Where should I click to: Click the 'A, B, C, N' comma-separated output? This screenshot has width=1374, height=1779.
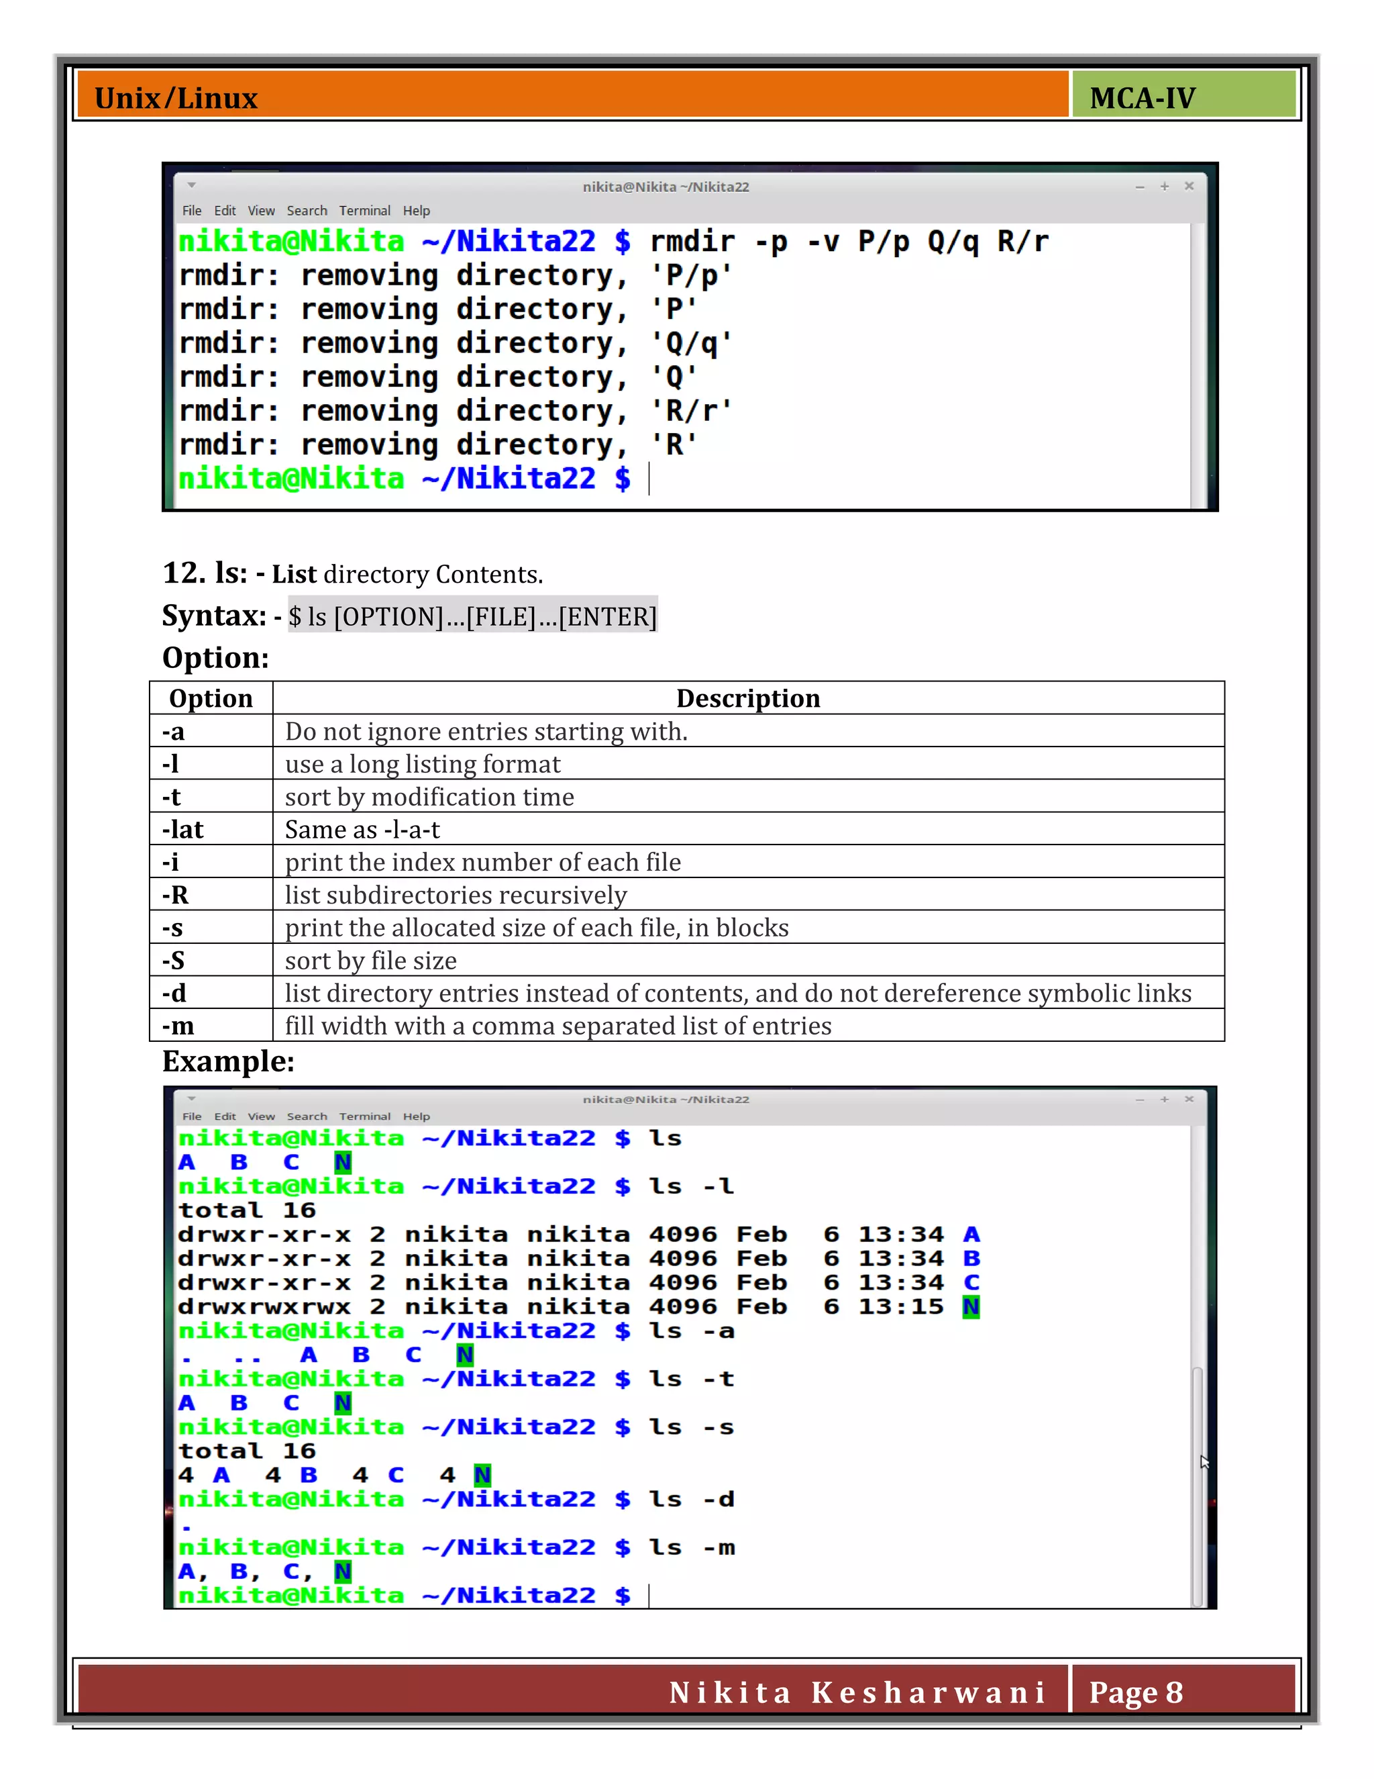tap(264, 1572)
